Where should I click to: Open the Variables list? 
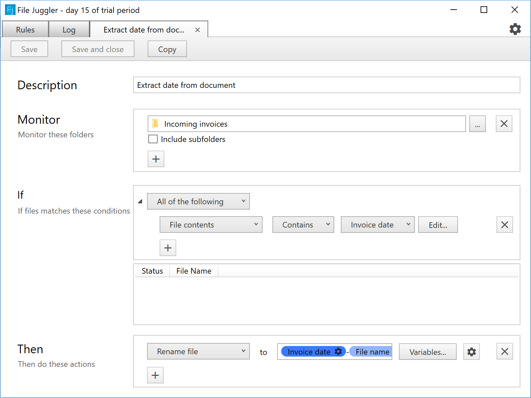(428, 352)
